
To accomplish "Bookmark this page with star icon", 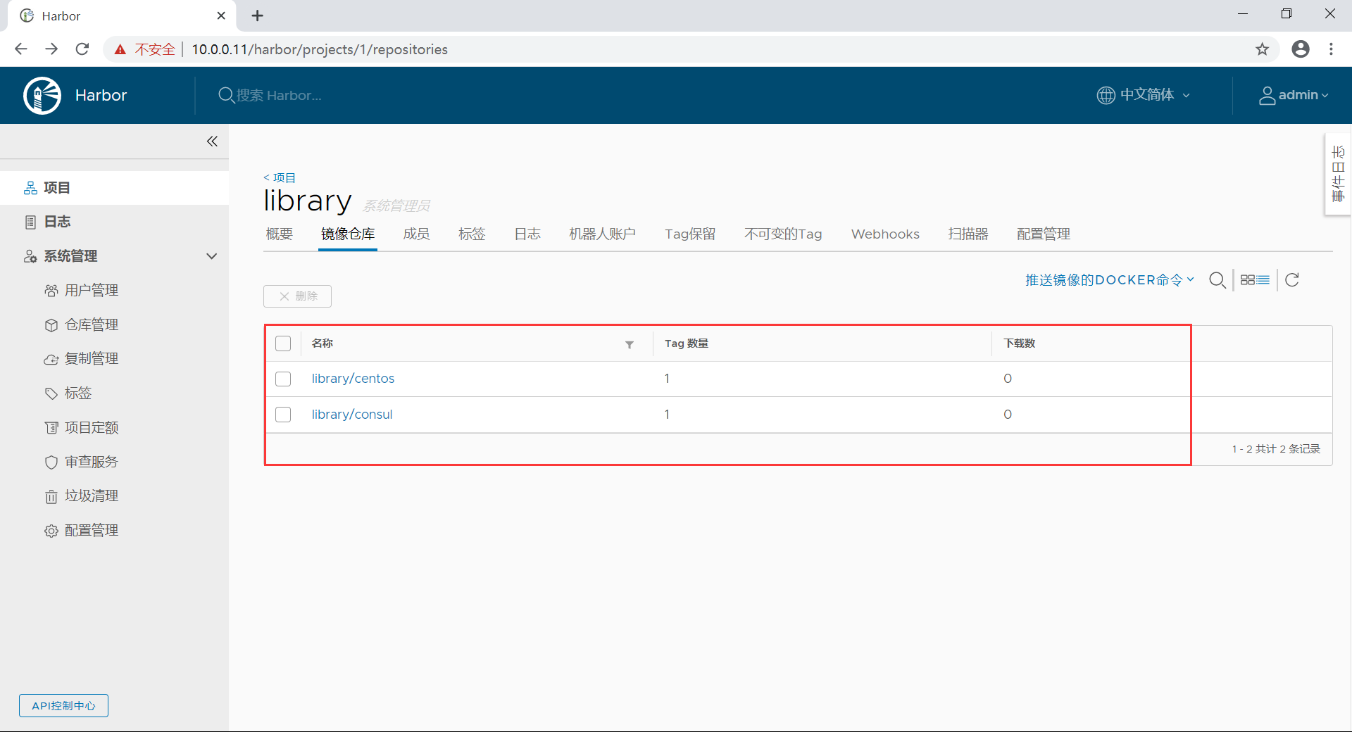I will (x=1262, y=49).
